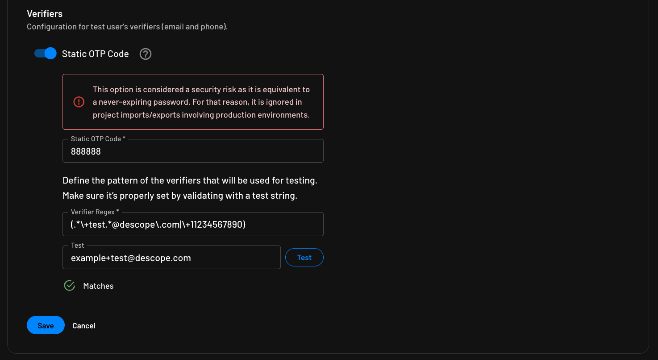
Task: Cancel the verifier changes
Action: [83, 325]
